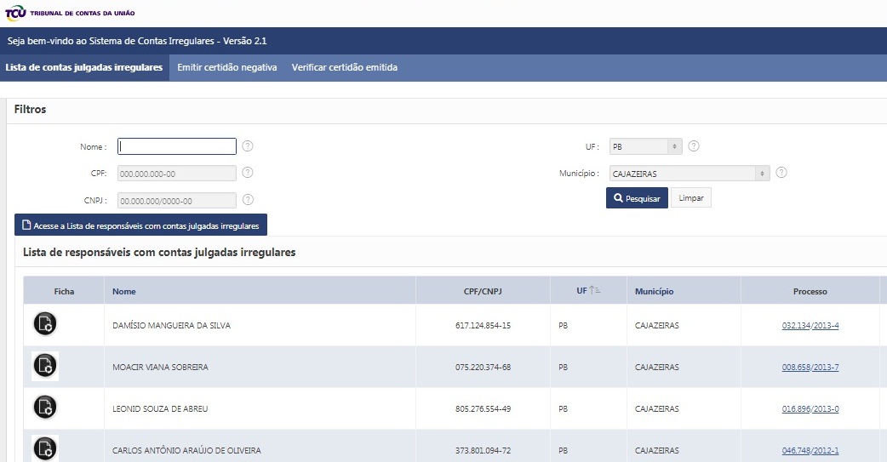
Task: Open ficha icon for Leonid Souza de Abreu
Action: [x=45, y=408]
